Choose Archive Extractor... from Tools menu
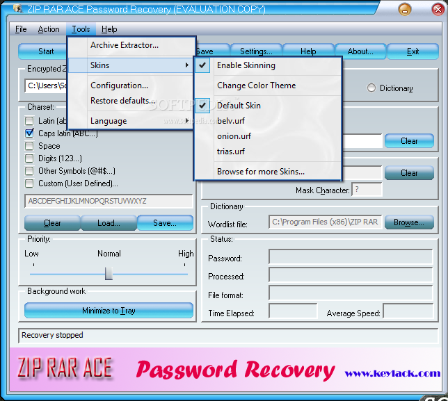The width and height of the screenshot is (448, 401). tap(131, 45)
